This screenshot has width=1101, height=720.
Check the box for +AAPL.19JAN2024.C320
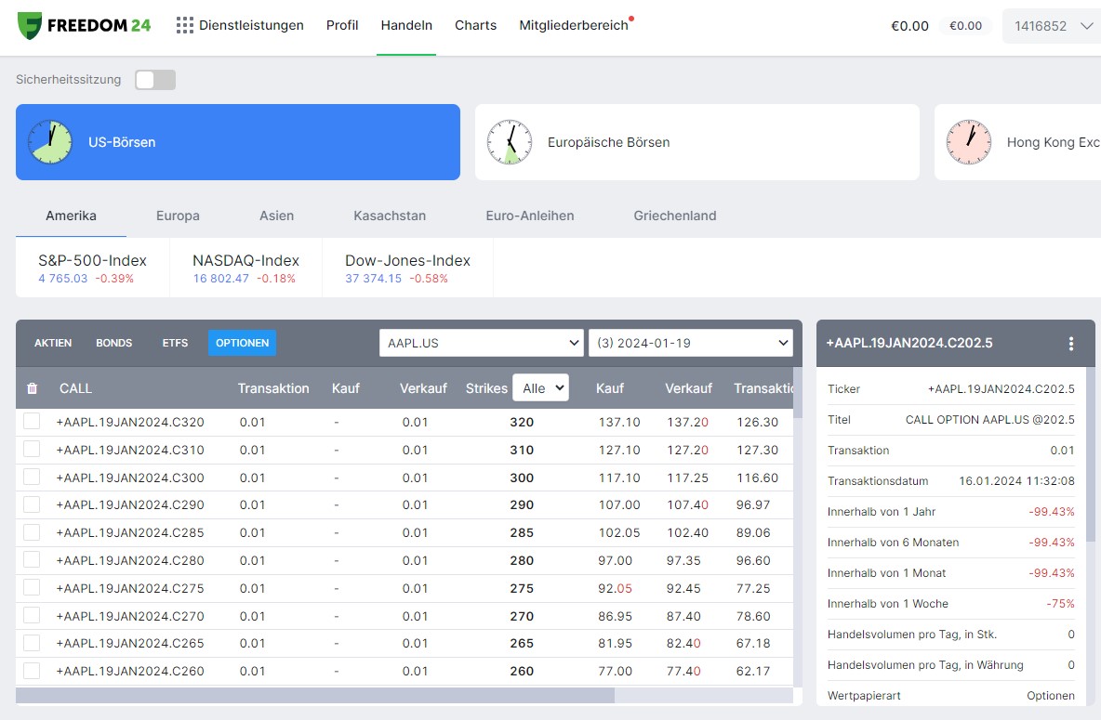point(32,421)
